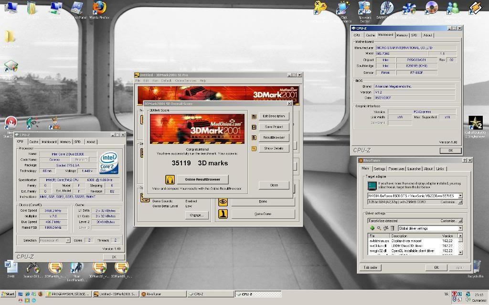Click scroll up arrow in RivaTuner file list
Screen dimensions: 489x305
(x=460, y=236)
